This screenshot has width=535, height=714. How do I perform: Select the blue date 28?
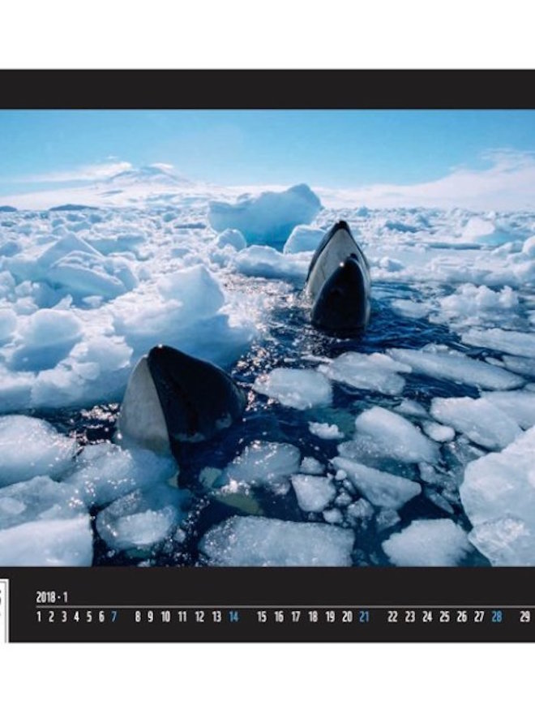(496, 617)
